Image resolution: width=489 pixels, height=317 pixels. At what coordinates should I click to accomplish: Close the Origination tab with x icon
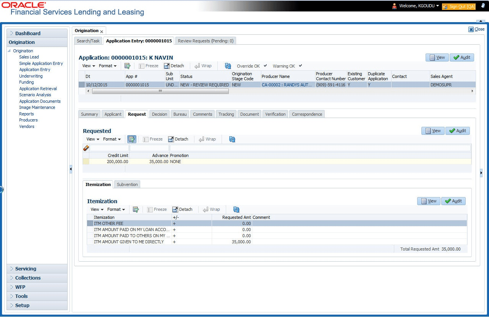point(102,31)
